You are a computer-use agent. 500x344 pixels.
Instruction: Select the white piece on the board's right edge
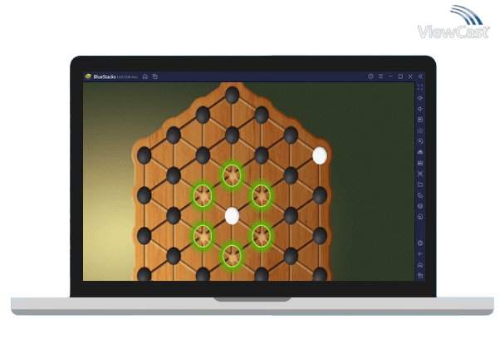click(320, 155)
